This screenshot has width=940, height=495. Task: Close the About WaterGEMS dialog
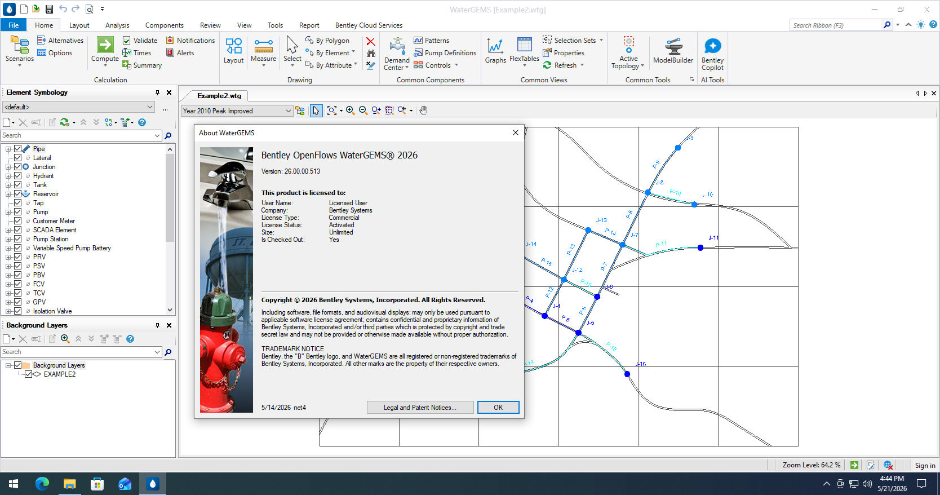point(515,132)
